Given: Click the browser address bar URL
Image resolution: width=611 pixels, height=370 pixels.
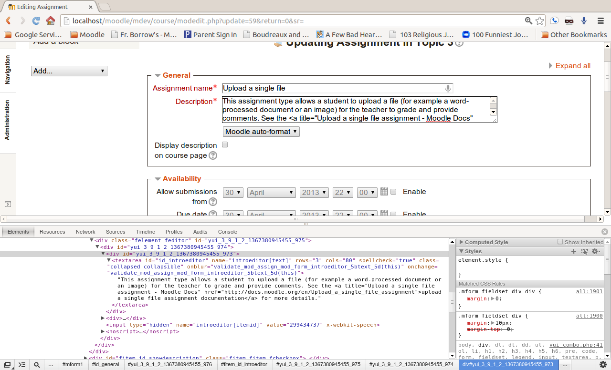Looking at the screenshot, I should click(188, 21).
